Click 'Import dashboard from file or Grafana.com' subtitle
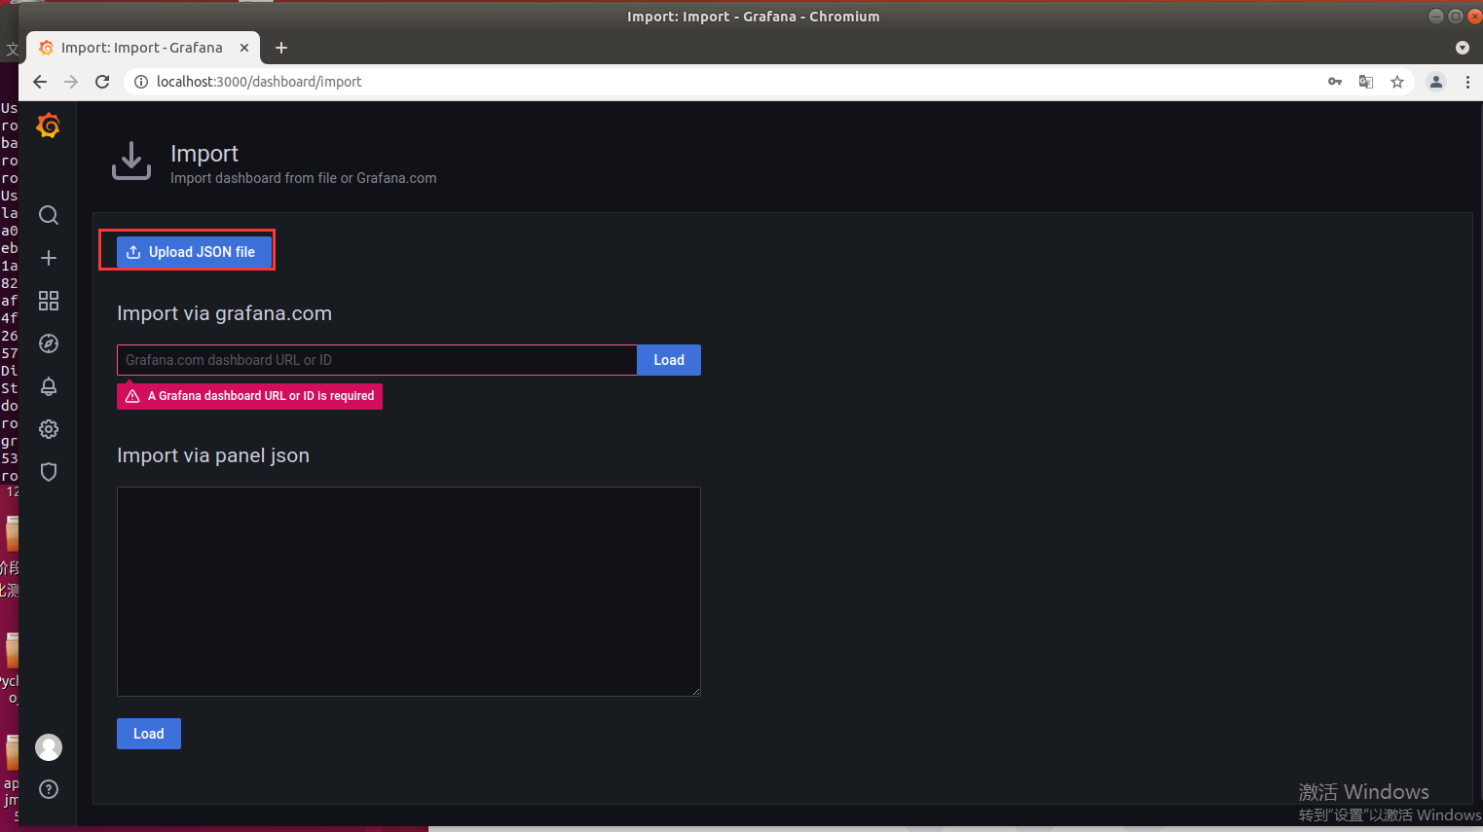Viewport: 1483px width, 832px height. click(304, 178)
